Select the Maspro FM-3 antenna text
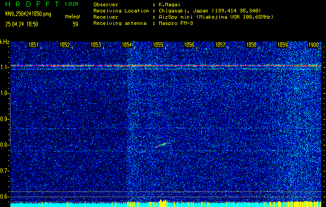The width and height of the screenshot is (326, 207). (176, 23)
